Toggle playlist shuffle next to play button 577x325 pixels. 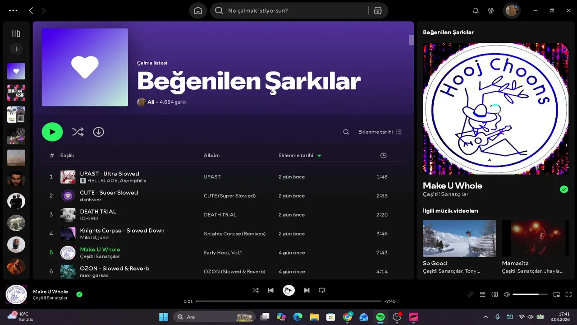[x=78, y=132]
